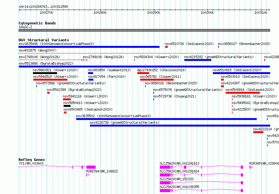Viewport: 279px width, 194px height.
Task: Click nsv4214387 gnomAD variant label
Action: [250, 83]
